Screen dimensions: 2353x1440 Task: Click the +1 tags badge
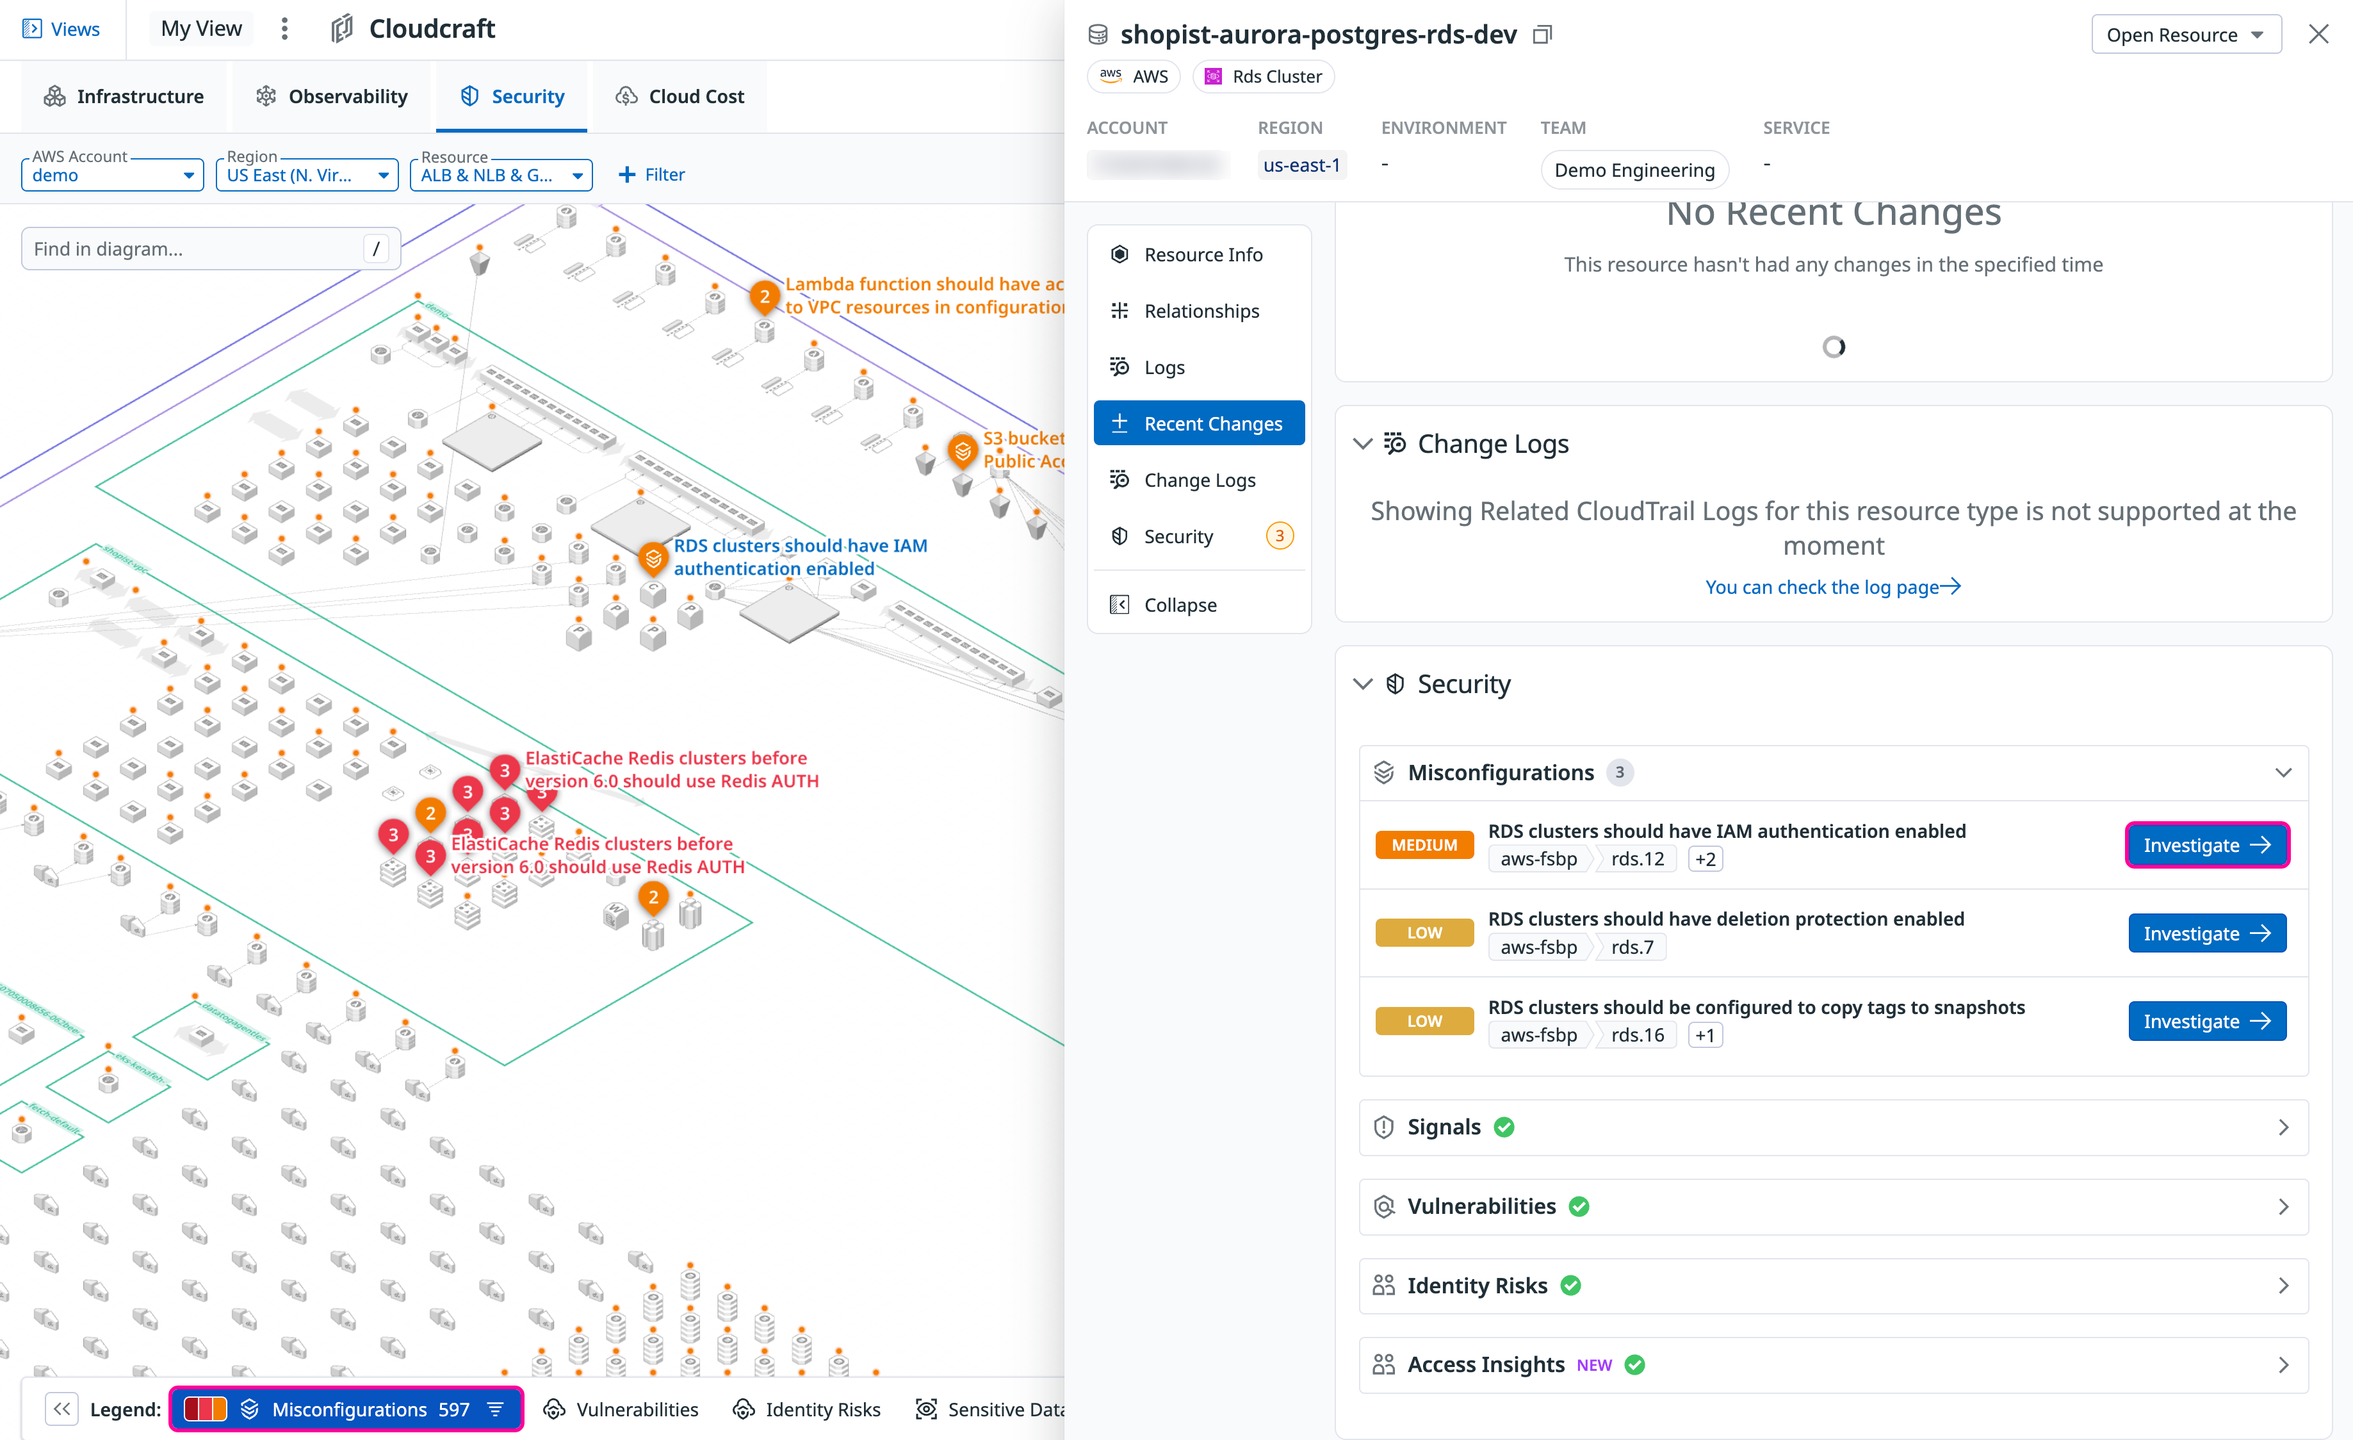click(1705, 1035)
